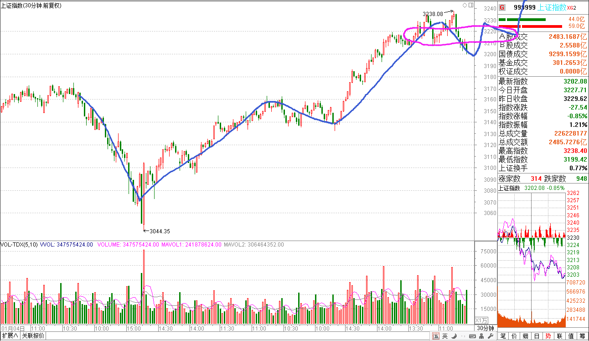This screenshot has width=589, height=341.
Task: Click the 3044.35 low price label
Action: coord(160,231)
